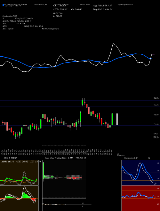Click the 'Avg Vol: 2.081 M' reading

102,6
